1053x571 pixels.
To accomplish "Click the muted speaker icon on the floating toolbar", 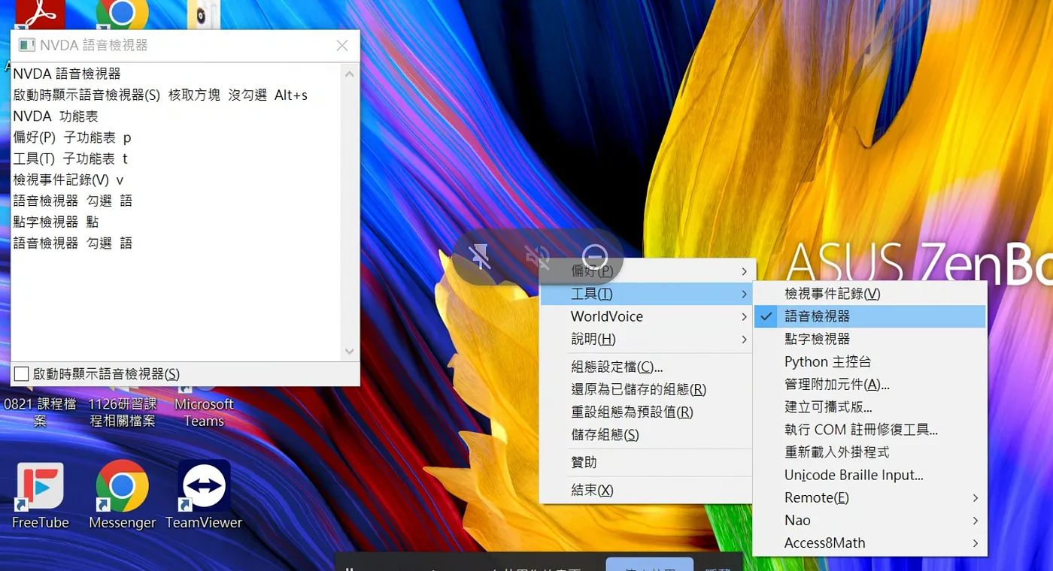I will point(537,257).
